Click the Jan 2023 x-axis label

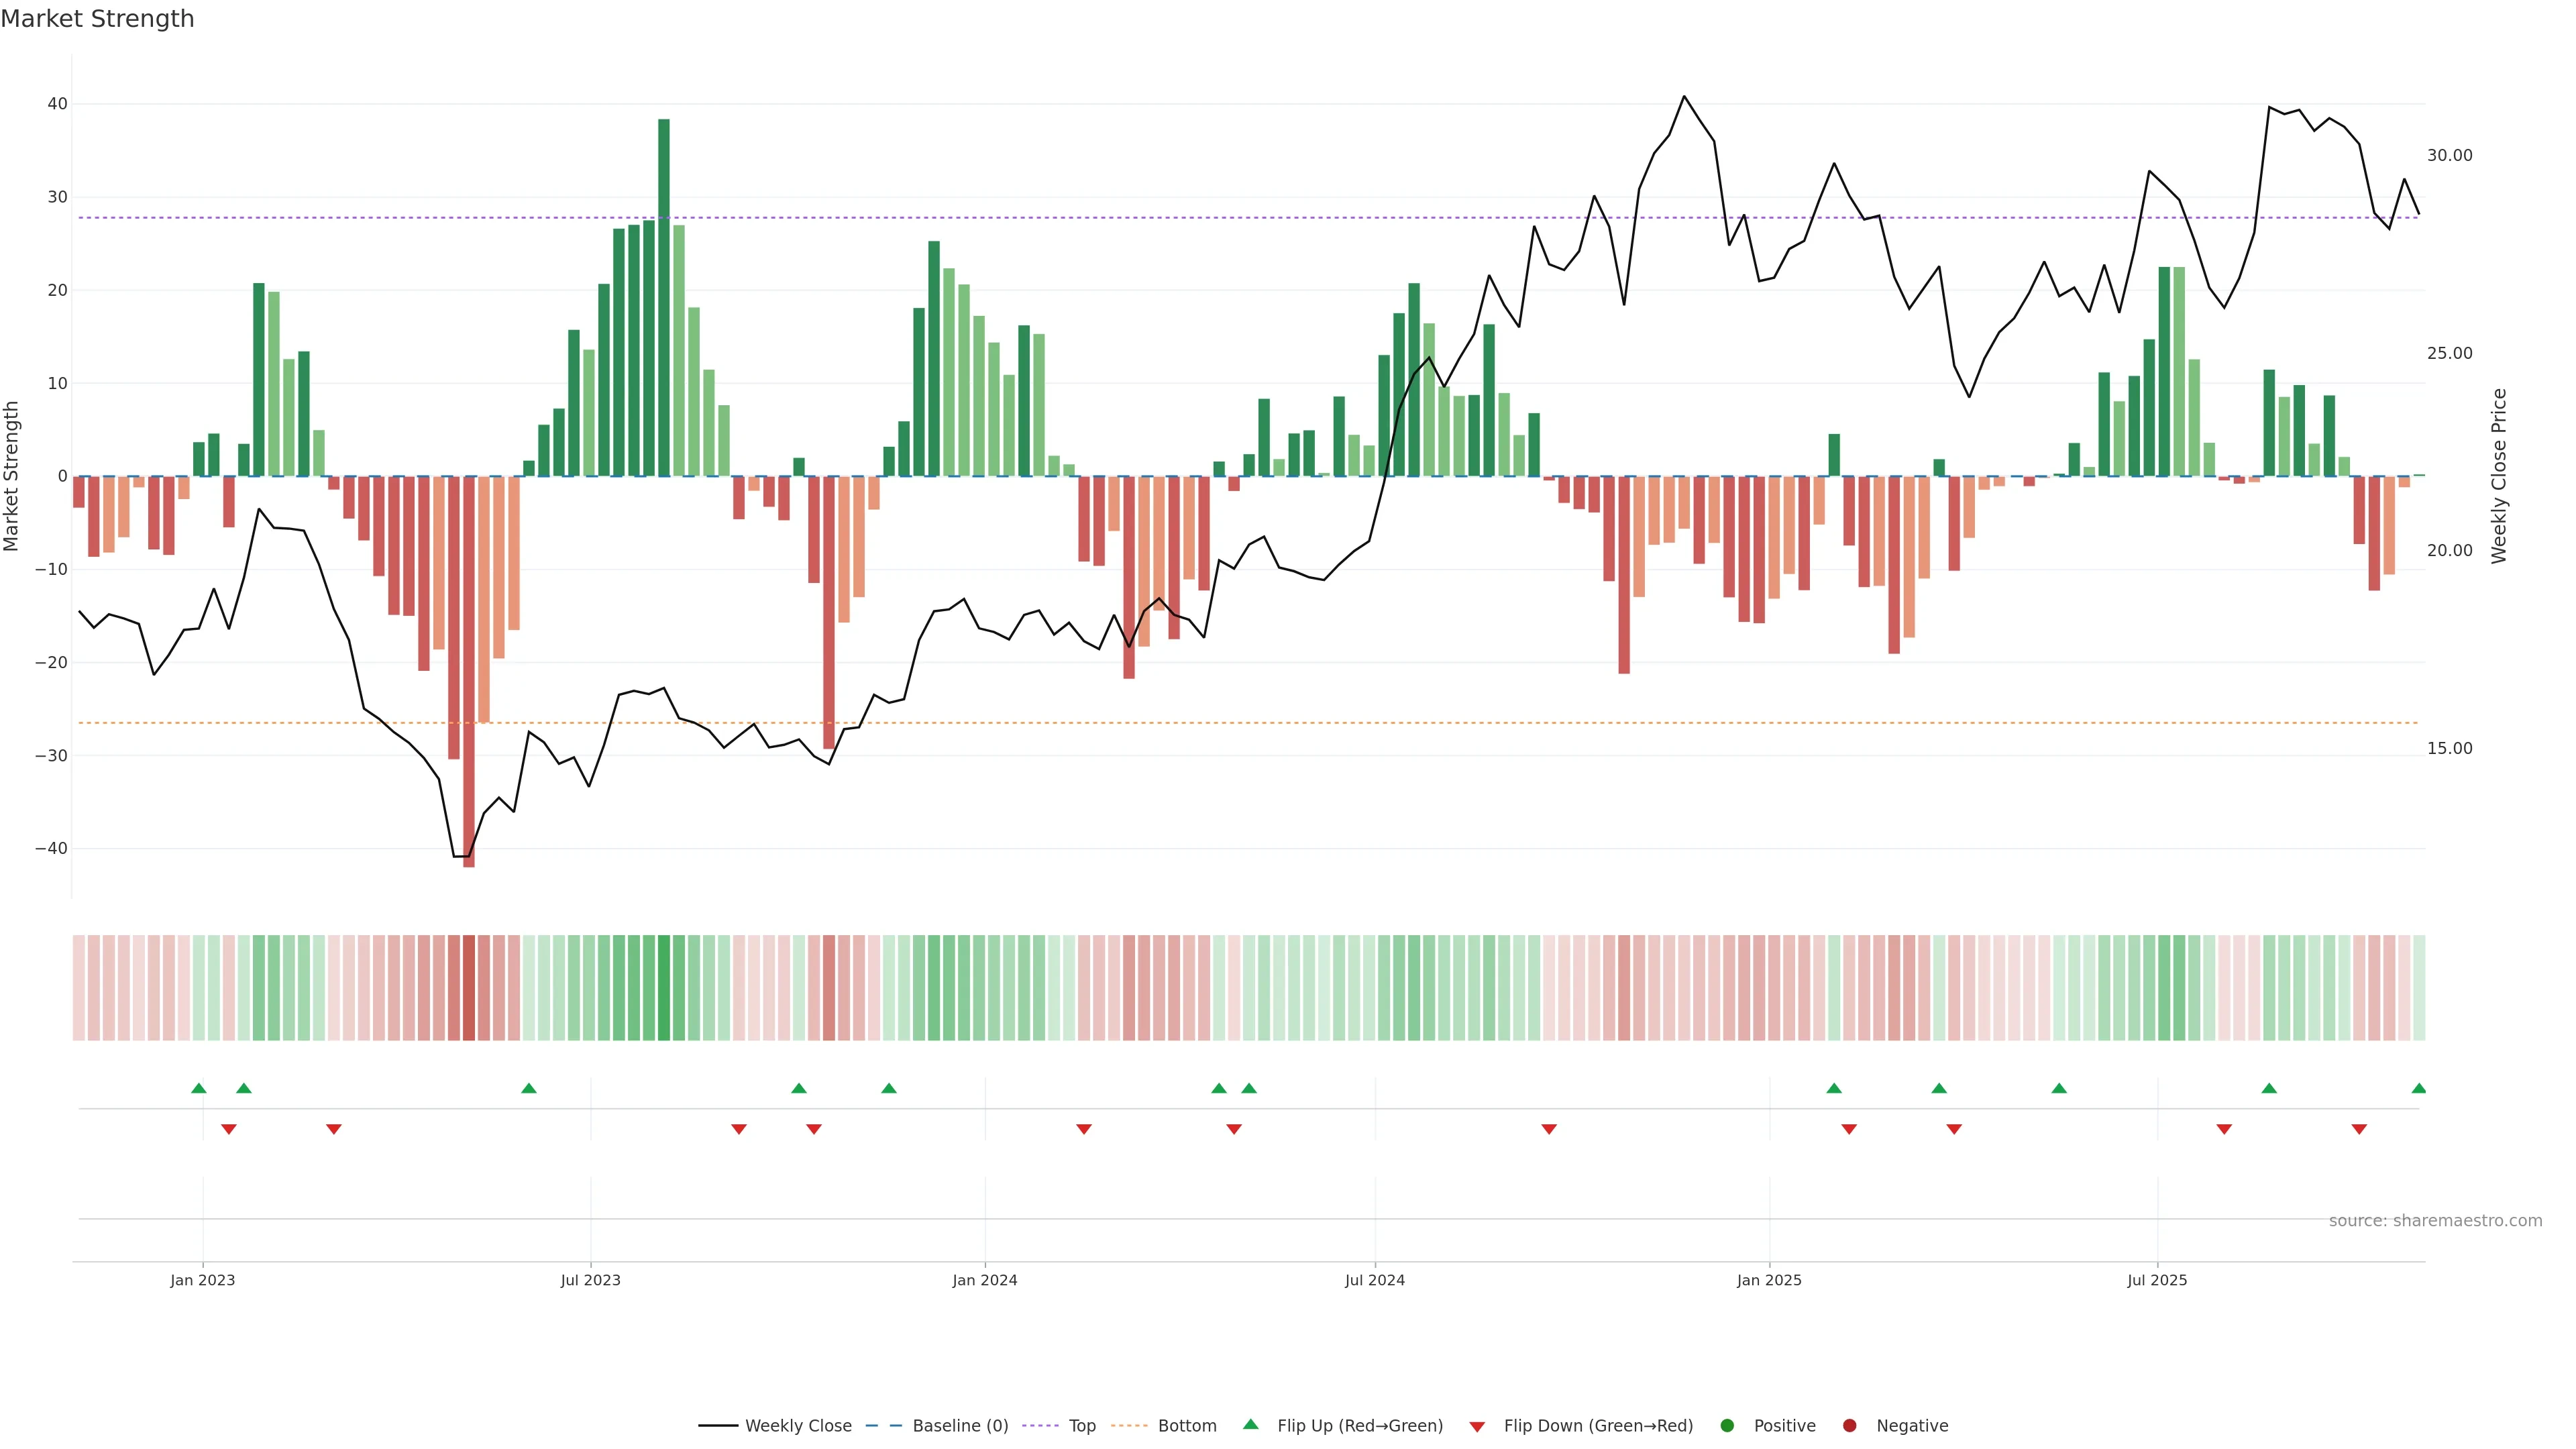click(202, 1280)
